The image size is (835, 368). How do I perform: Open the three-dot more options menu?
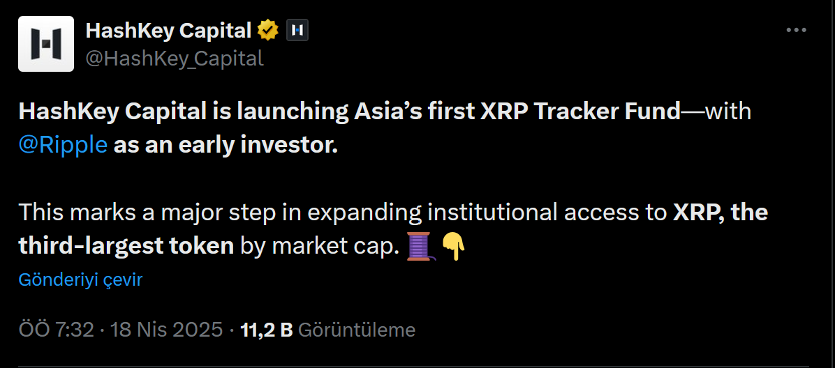[x=796, y=31]
